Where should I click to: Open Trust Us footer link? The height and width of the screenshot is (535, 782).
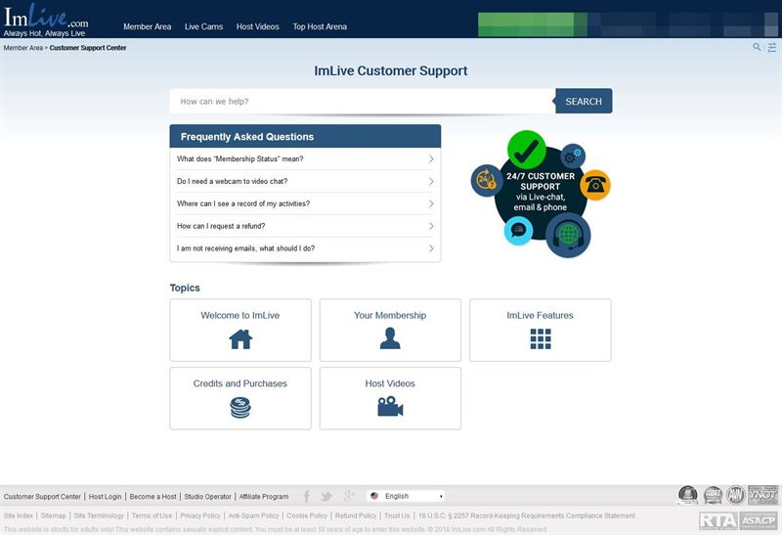[397, 515]
